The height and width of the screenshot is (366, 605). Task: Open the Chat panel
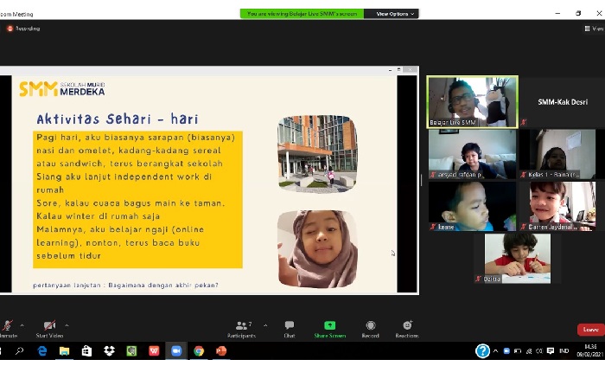tap(290, 329)
